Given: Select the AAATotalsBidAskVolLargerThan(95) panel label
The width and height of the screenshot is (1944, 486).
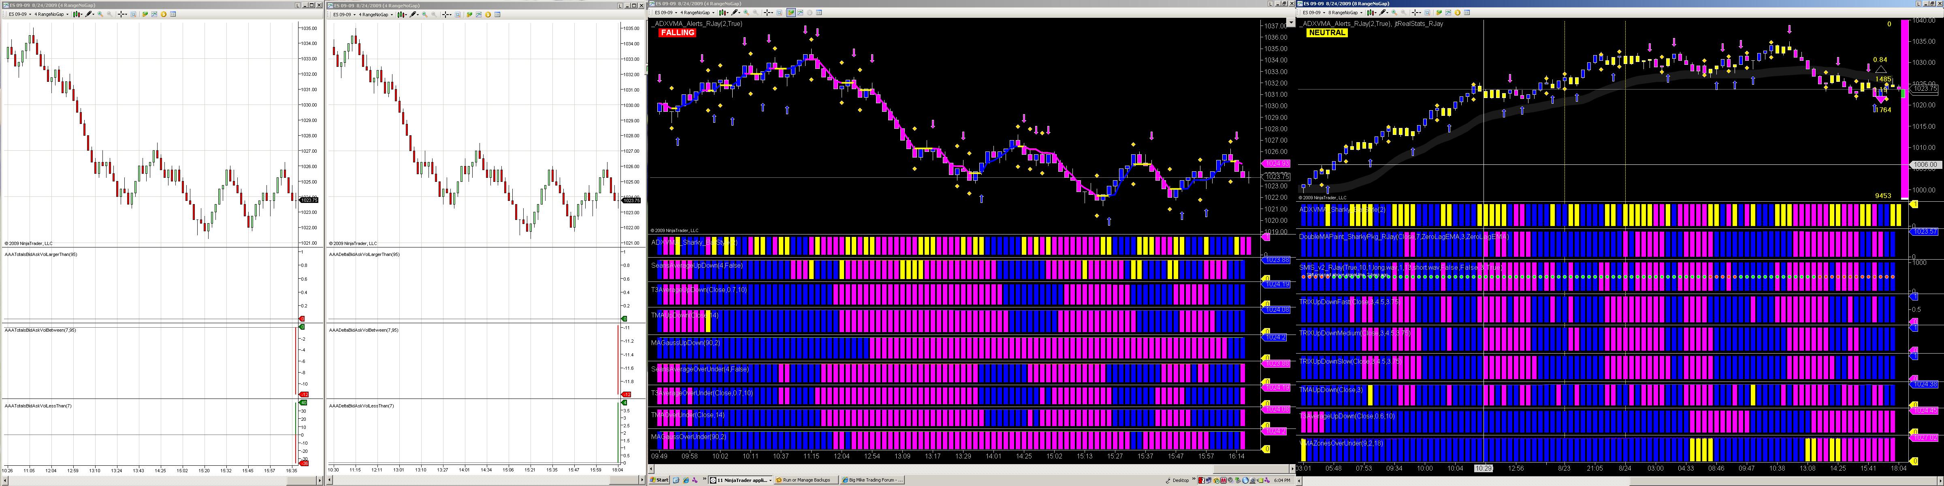Looking at the screenshot, I should [41, 254].
